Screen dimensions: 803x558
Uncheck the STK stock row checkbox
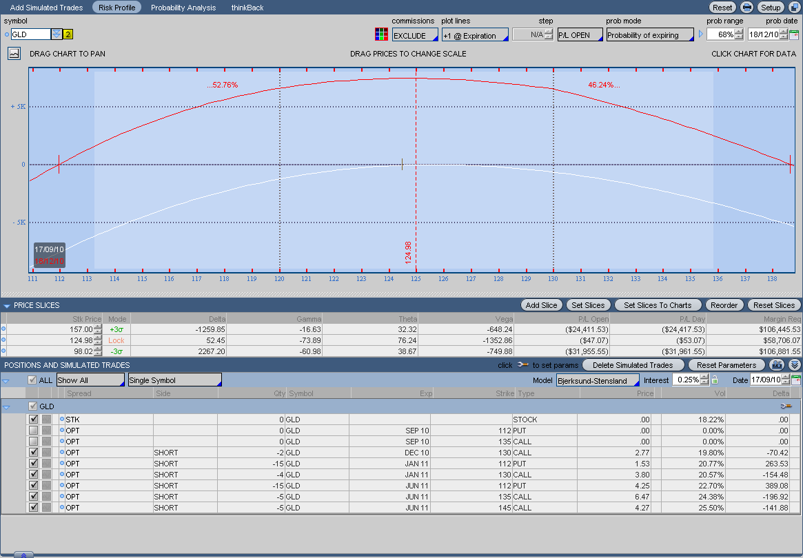point(33,419)
